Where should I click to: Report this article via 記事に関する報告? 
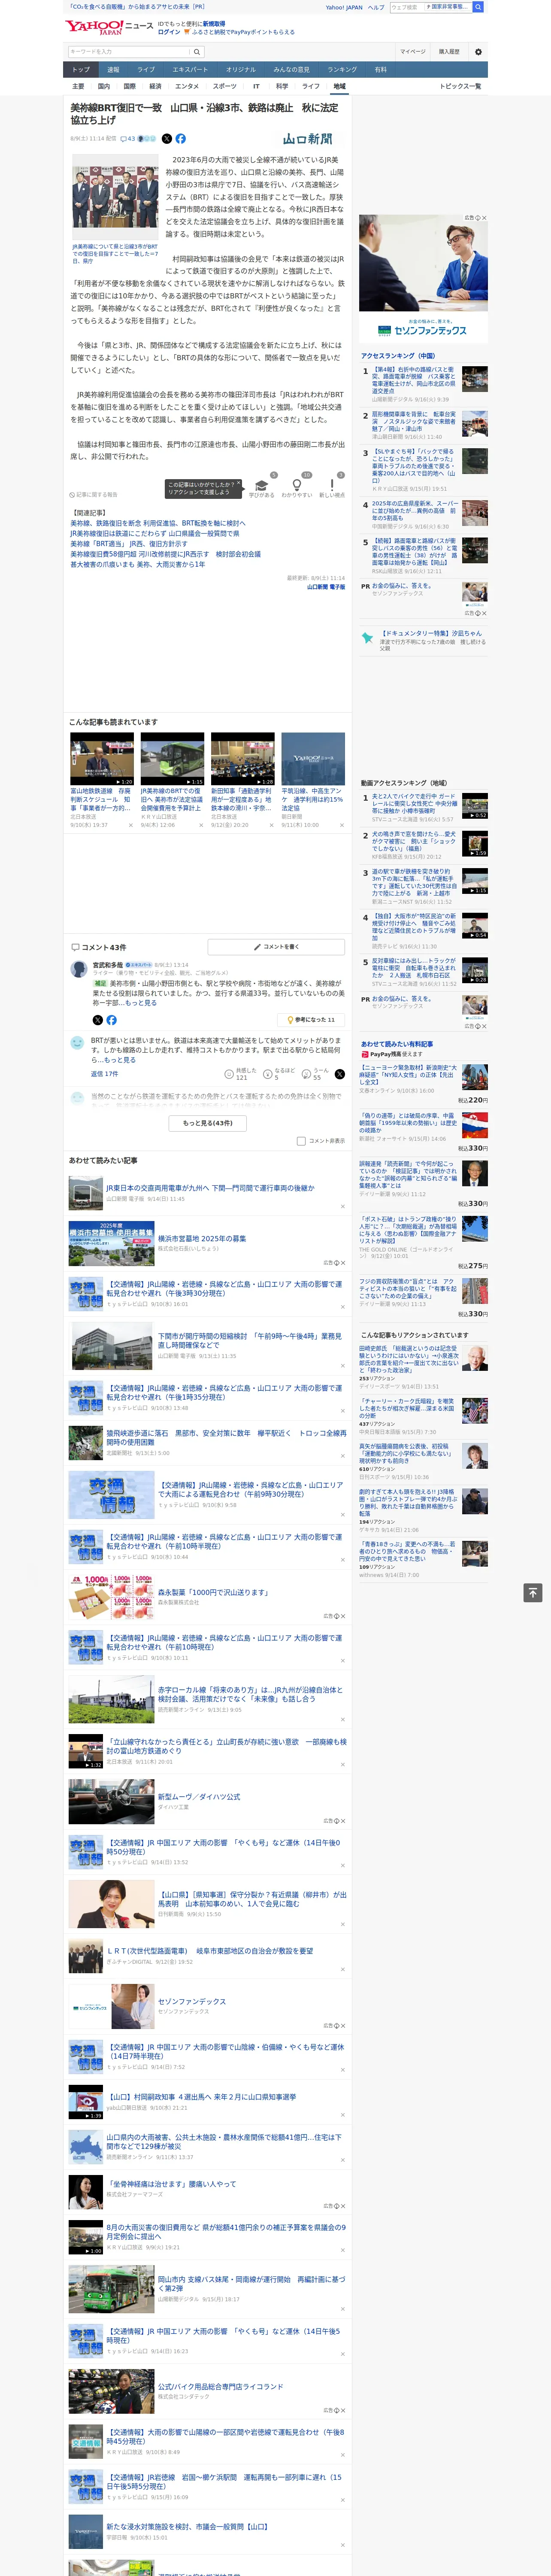(x=94, y=495)
